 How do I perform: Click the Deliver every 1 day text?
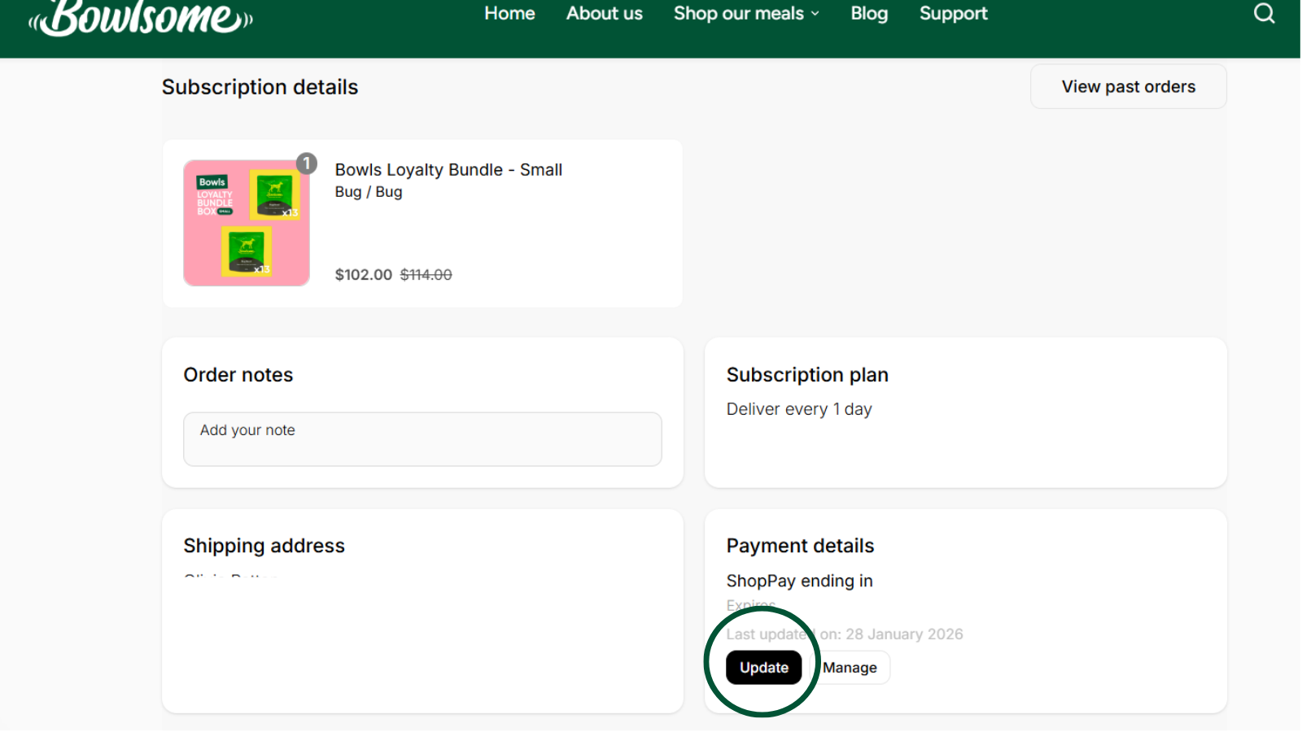coord(798,409)
